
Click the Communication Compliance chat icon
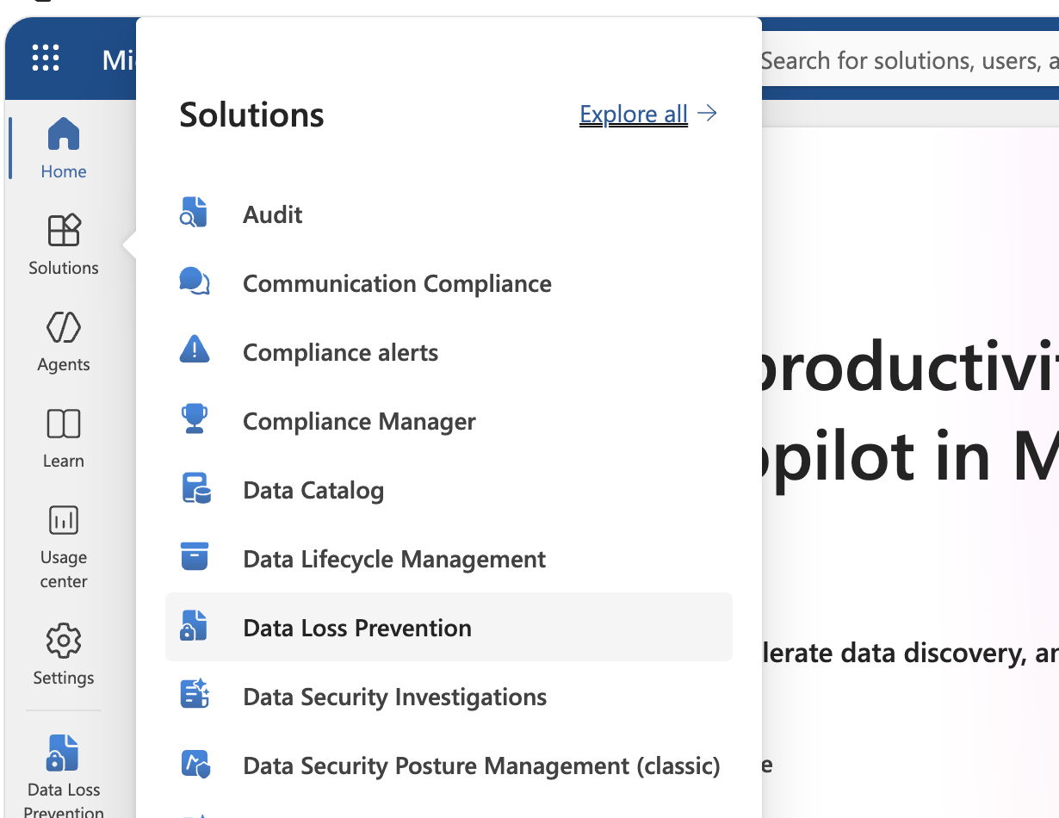pyautogui.click(x=195, y=282)
